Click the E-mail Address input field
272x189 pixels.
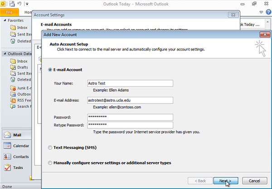coord(130,100)
